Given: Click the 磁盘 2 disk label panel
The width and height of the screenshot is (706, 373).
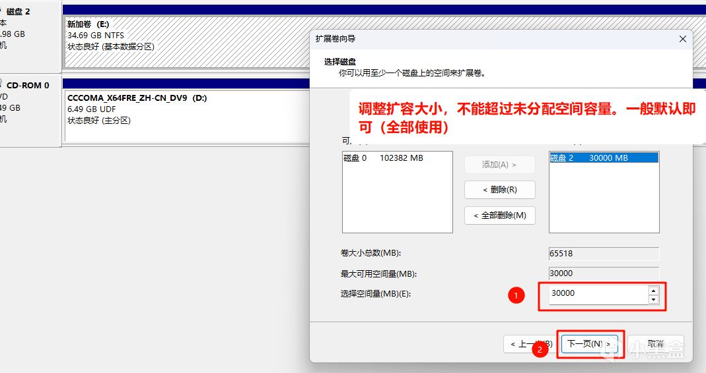Looking at the screenshot, I should 29,36.
